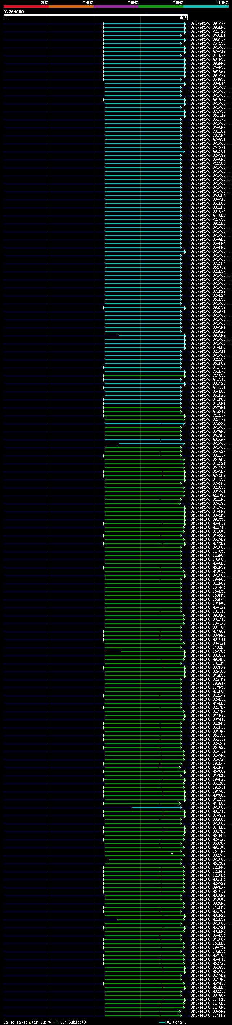Open hit UniRef100_C5X255

pos(208,43)
